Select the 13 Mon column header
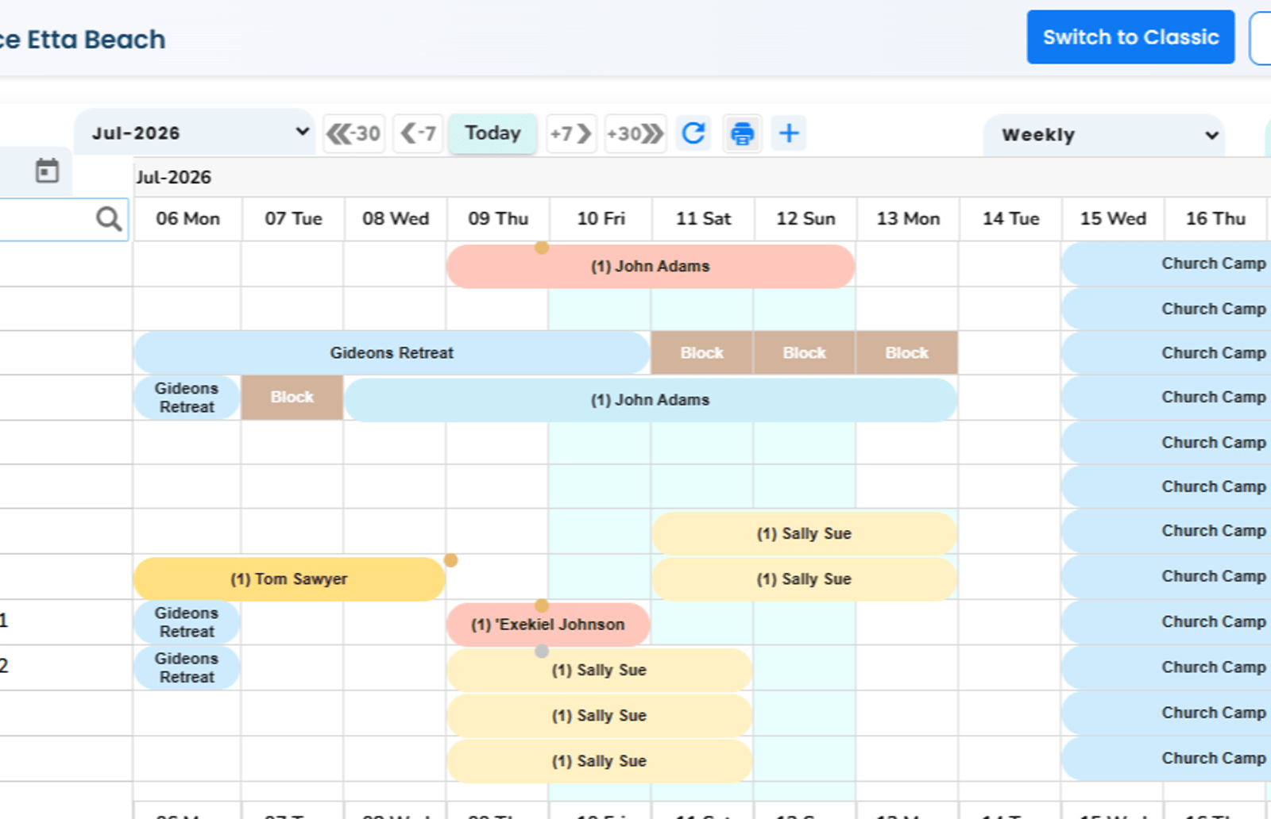Screen dimensions: 1271x819 point(908,219)
